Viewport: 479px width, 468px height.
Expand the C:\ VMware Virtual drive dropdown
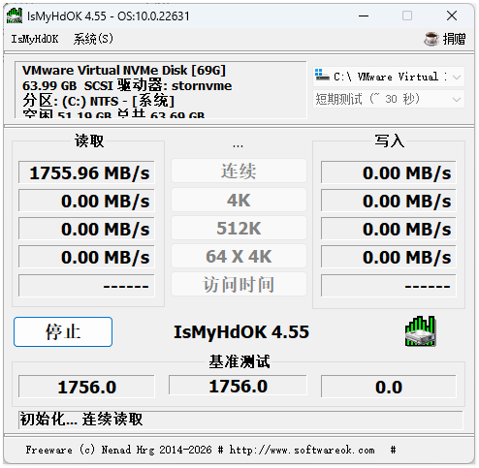pyautogui.click(x=389, y=77)
